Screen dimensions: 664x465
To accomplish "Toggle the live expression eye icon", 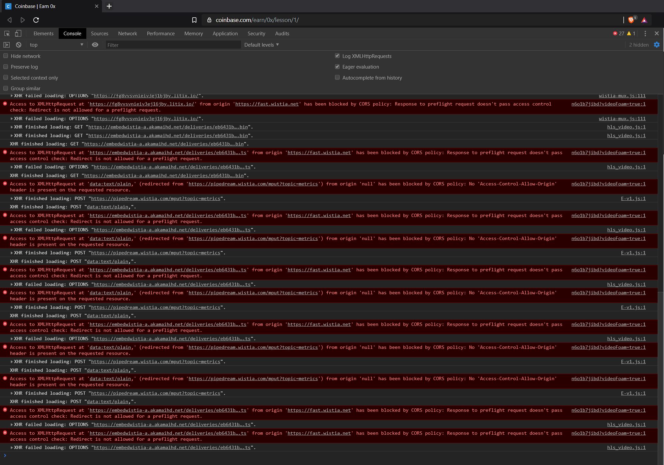I will coord(95,45).
